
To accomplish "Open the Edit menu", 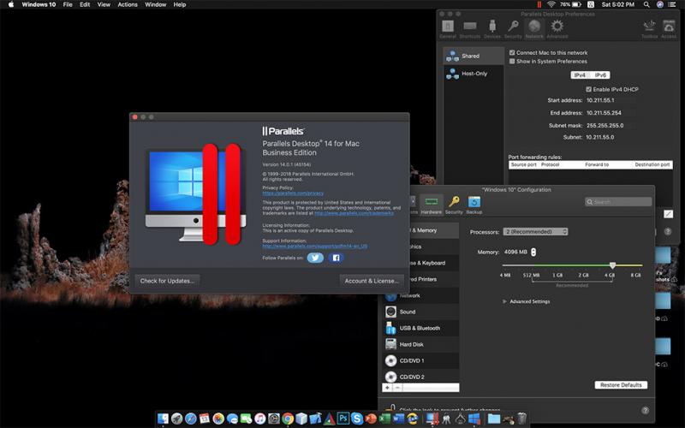I will (85, 4).
